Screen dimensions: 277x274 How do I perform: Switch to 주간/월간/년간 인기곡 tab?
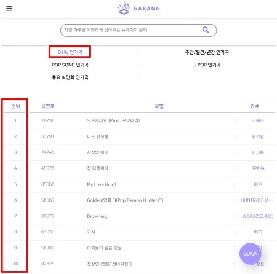pyautogui.click(x=207, y=52)
